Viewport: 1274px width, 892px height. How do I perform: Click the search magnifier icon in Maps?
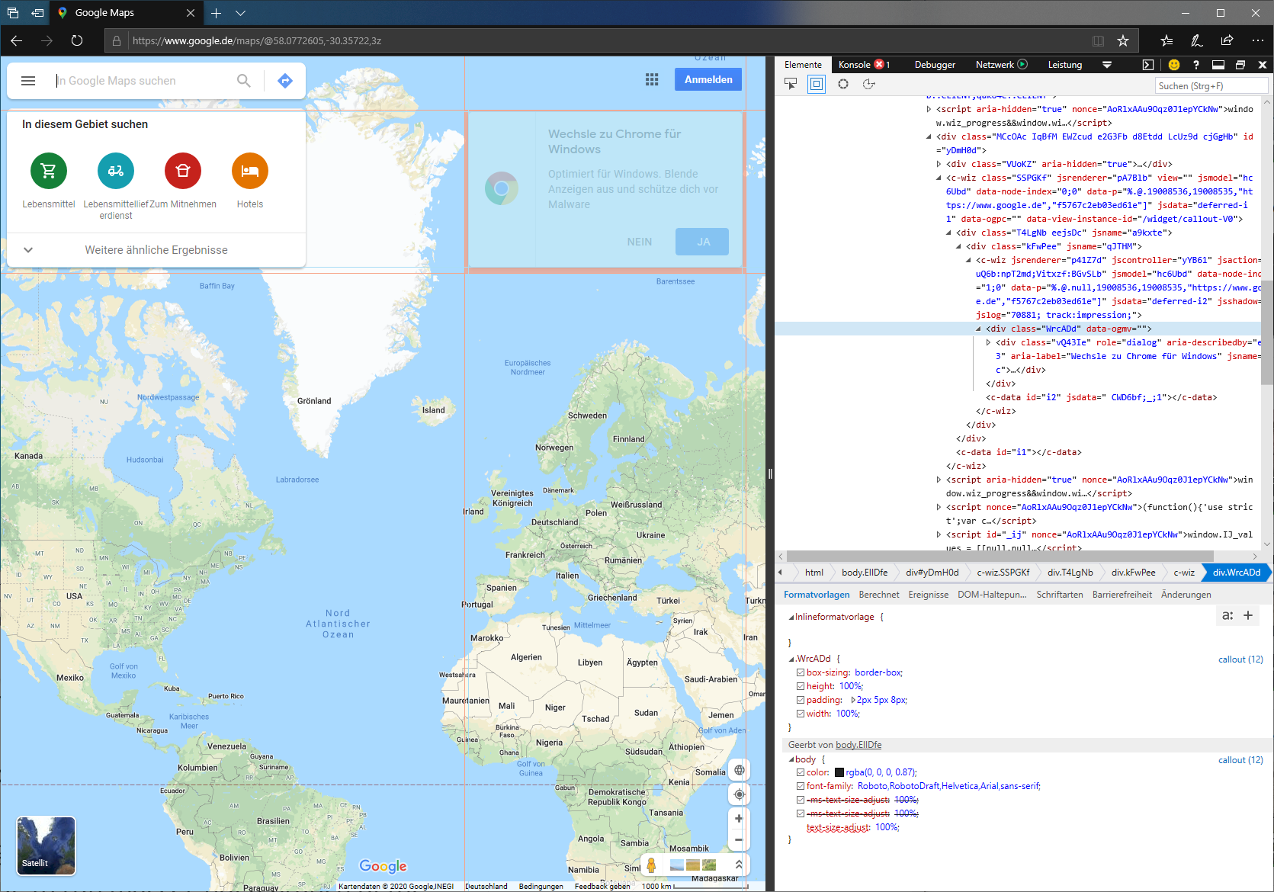tap(244, 81)
